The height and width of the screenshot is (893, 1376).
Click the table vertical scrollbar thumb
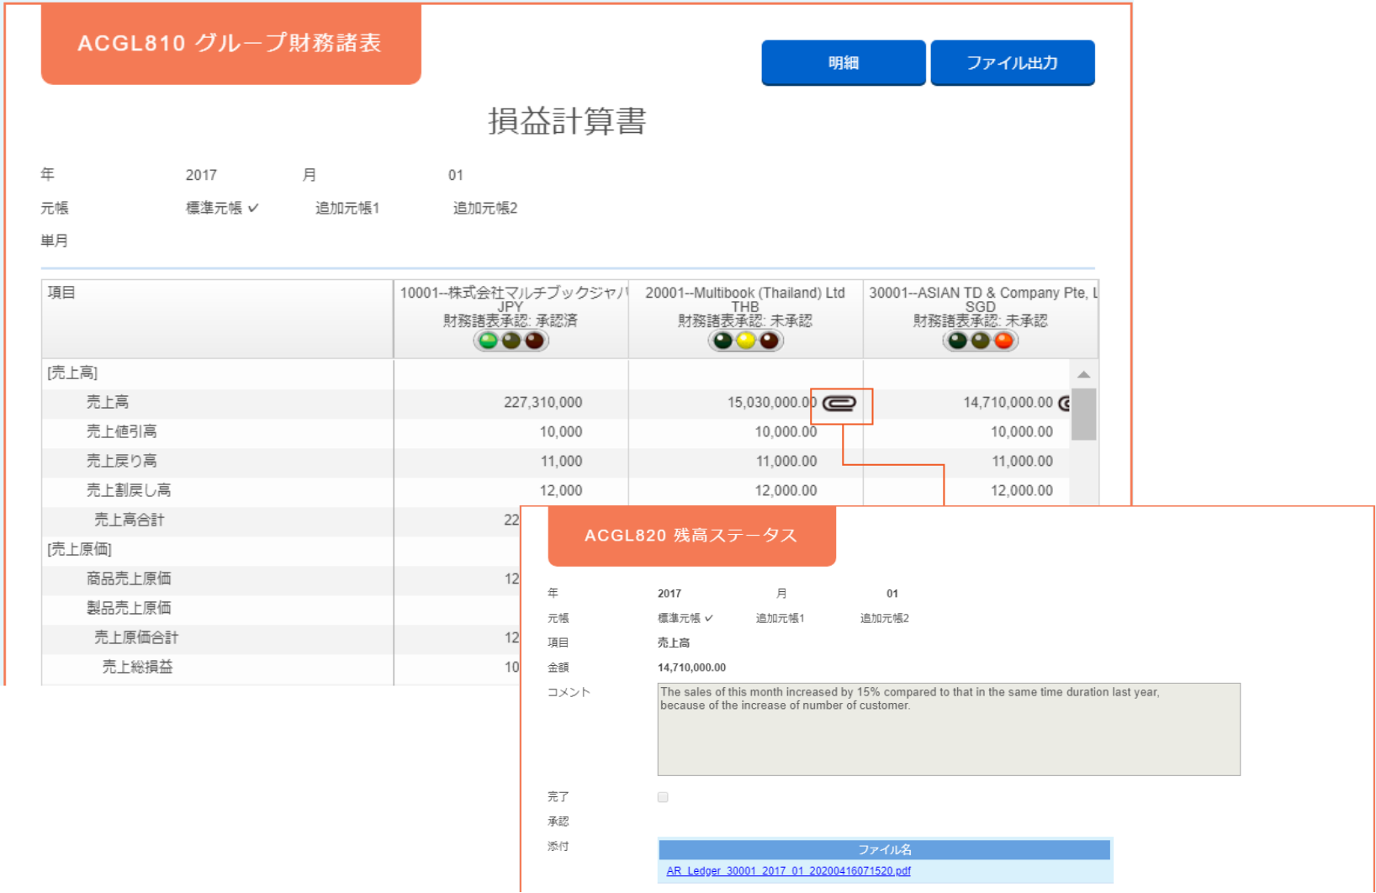(1084, 414)
